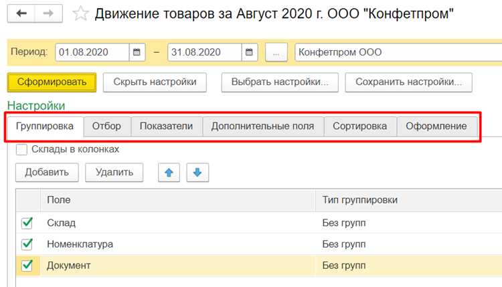
Task: Click Сохранить настройки button
Action: (x=408, y=82)
